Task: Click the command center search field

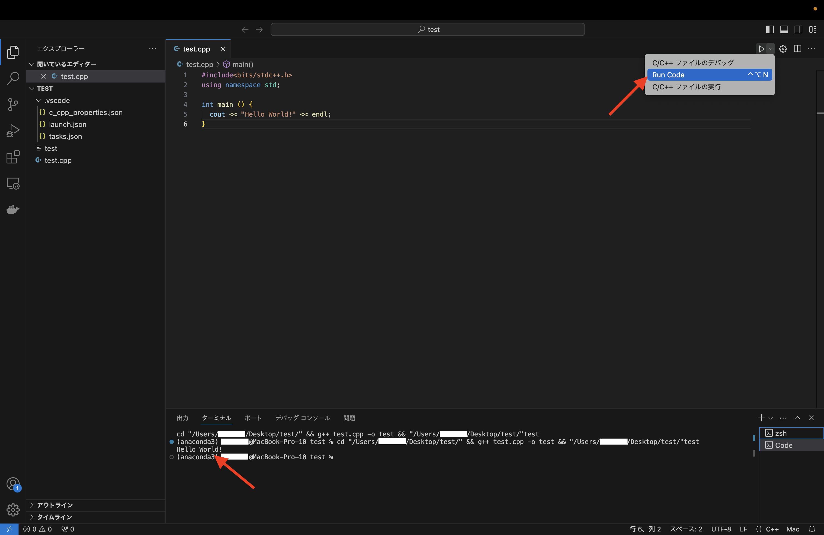Action: pos(428,29)
